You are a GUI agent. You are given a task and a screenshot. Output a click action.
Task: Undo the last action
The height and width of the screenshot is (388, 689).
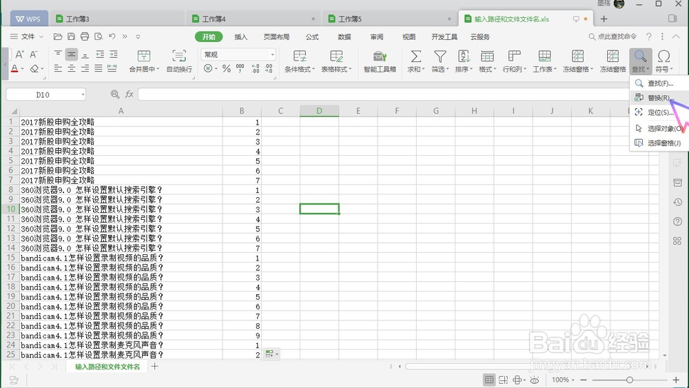[112, 37]
